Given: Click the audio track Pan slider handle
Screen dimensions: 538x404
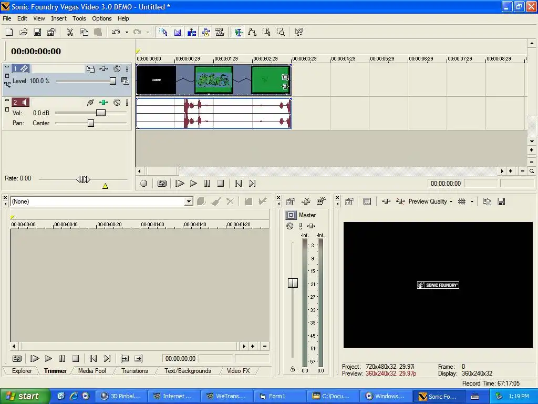Looking at the screenshot, I should click(x=91, y=123).
